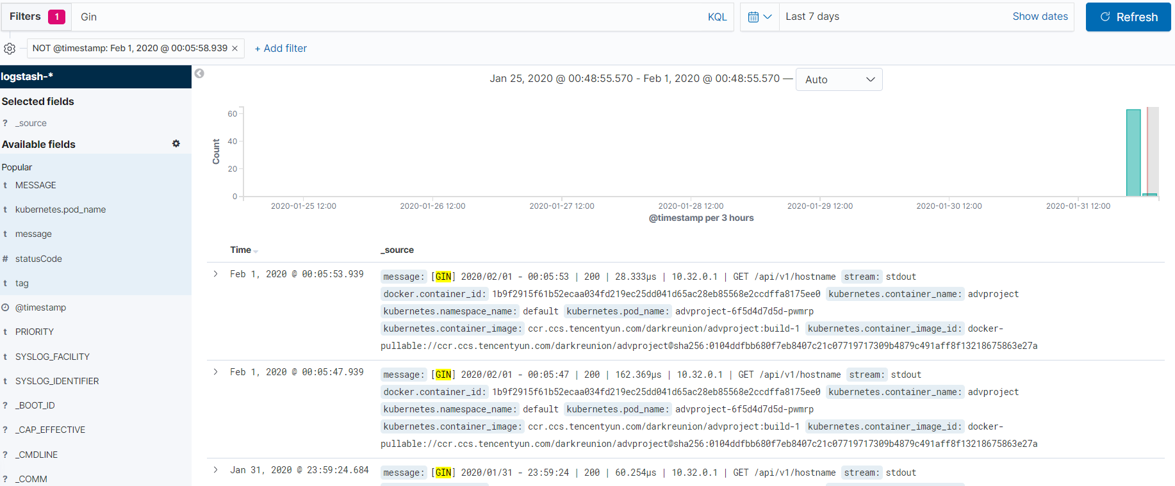Click the '@timestamp per 3 hours' axis label
Image resolution: width=1175 pixels, height=486 pixels.
click(701, 218)
